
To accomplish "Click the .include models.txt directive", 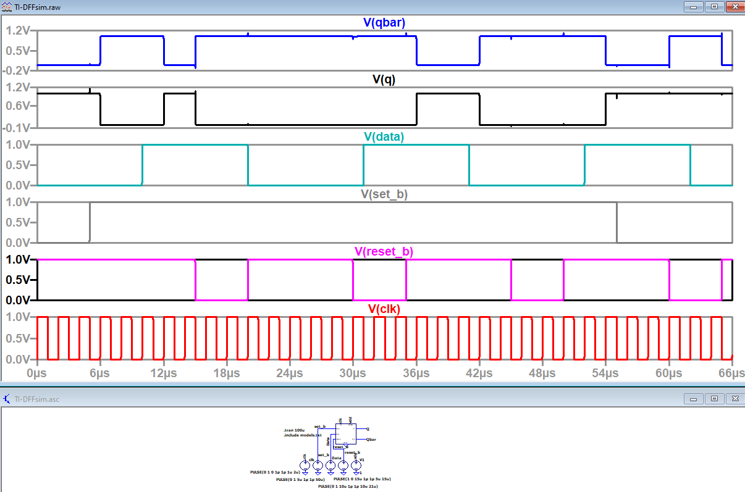I will coord(302,435).
